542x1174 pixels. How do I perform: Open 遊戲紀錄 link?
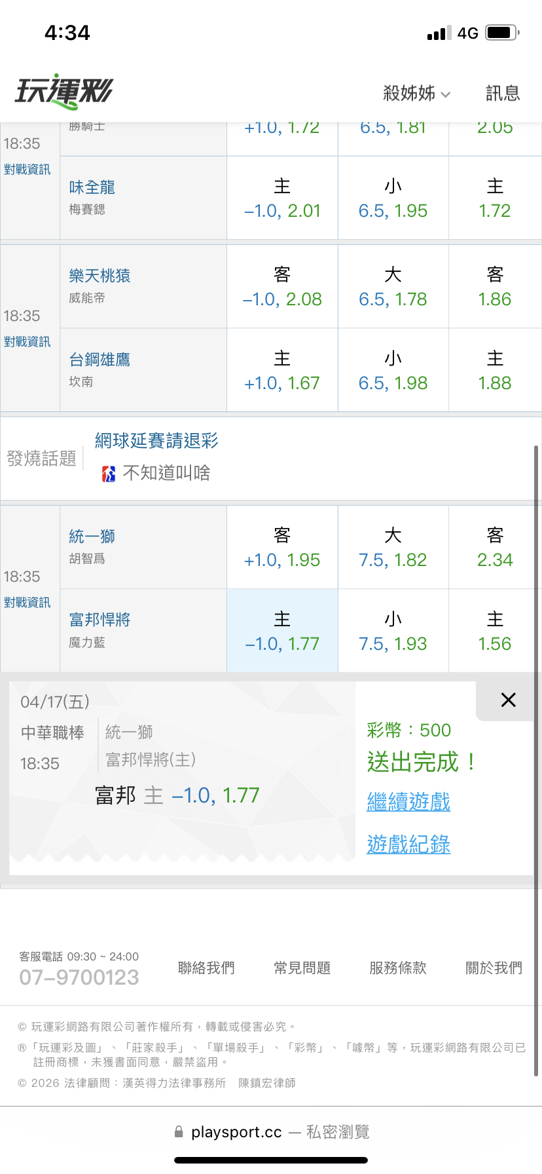click(408, 844)
